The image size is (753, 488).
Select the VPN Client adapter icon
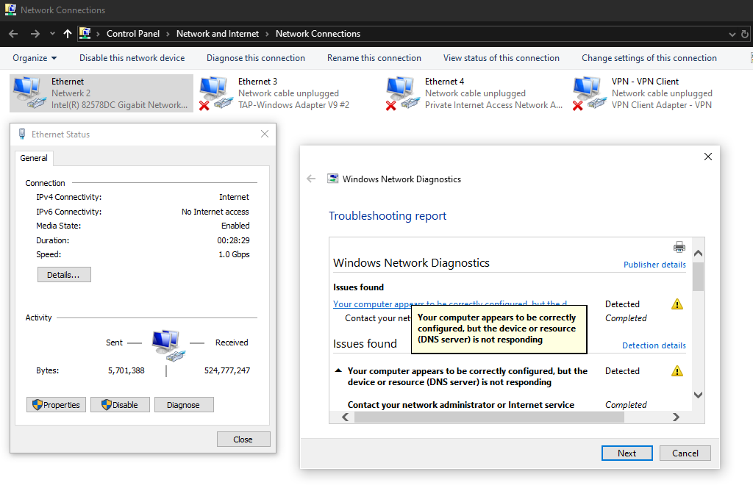point(587,93)
